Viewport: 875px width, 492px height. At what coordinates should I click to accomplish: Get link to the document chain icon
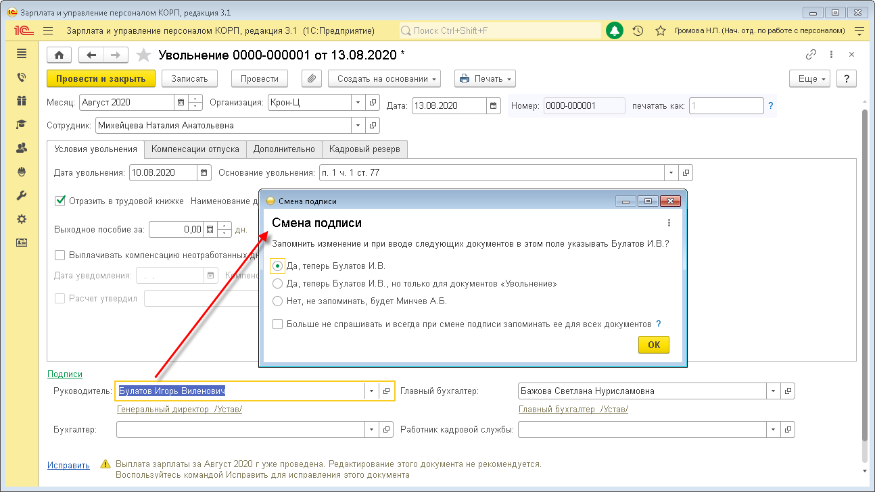point(811,55)
